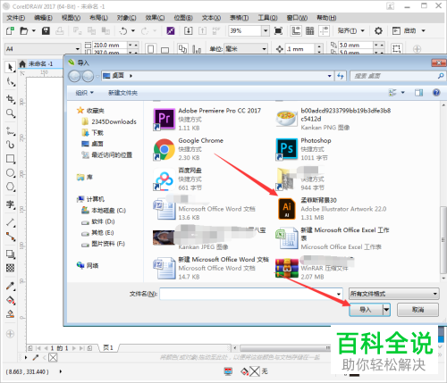This screenshot has width=447, height=383.
Task: Click the back navigation button
Action: pyautogui.click(x=74, y=76)
